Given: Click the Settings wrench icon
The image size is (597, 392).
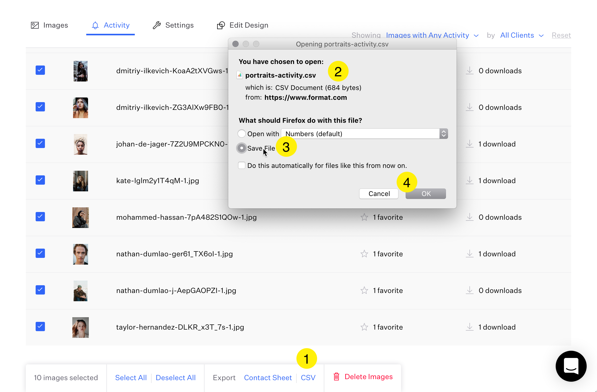Looking at the screenshot, I should [x=157, y=25].
